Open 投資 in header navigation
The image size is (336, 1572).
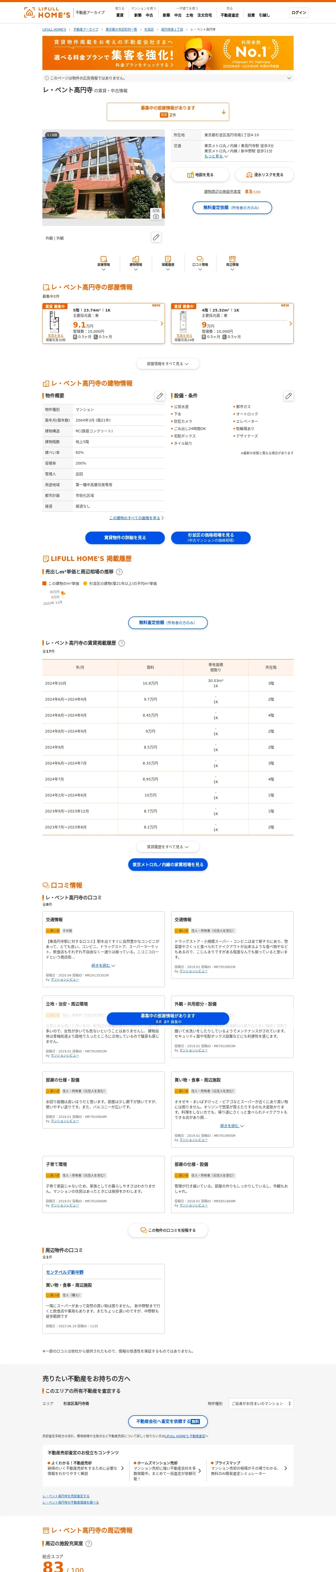point(251,15)
